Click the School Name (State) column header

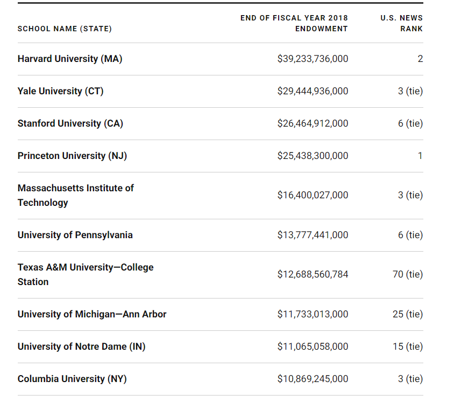point(65,29)
